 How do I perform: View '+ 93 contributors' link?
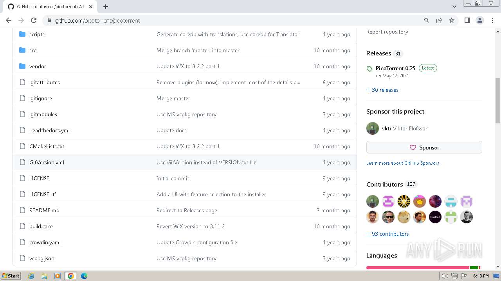pyautogui.click(x=387, y=234)
